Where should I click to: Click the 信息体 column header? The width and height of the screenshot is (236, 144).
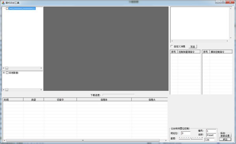(x=104, y=100)
